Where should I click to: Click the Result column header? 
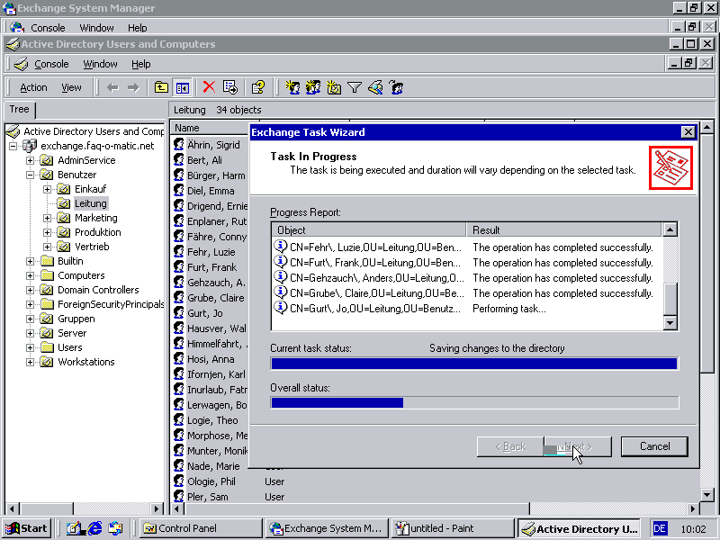(564, 229)
